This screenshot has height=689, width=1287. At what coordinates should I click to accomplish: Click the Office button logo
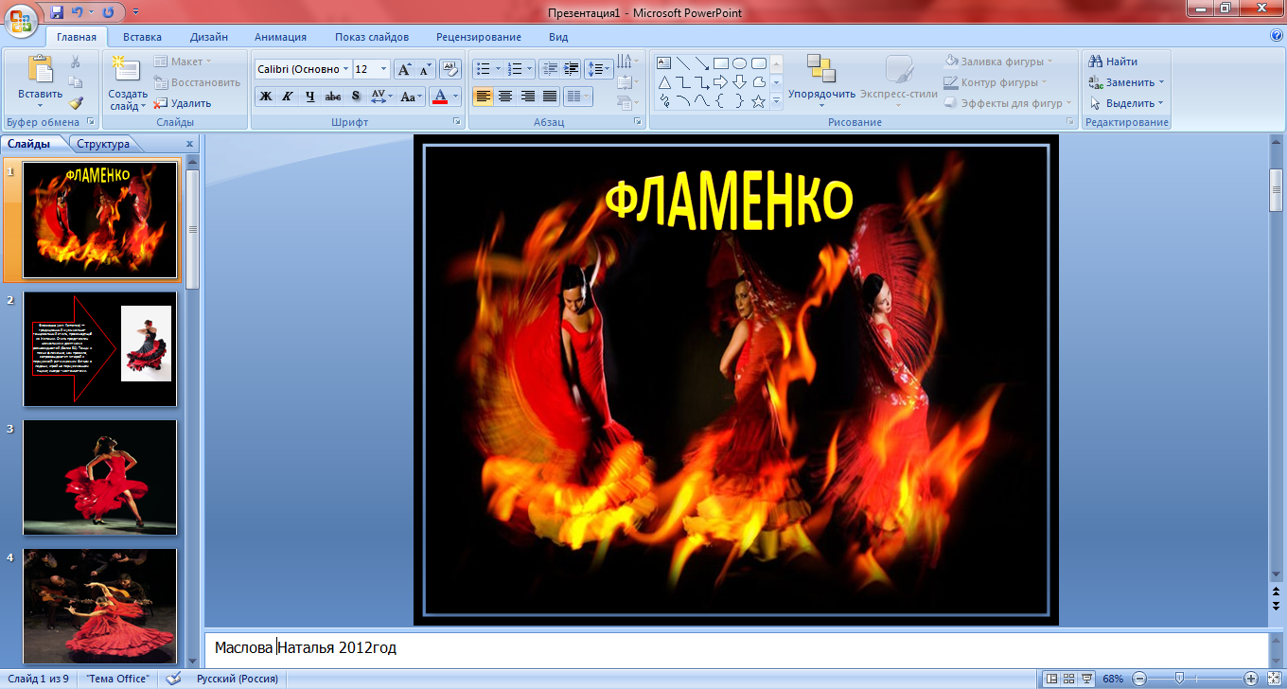[x=21, y=20]
